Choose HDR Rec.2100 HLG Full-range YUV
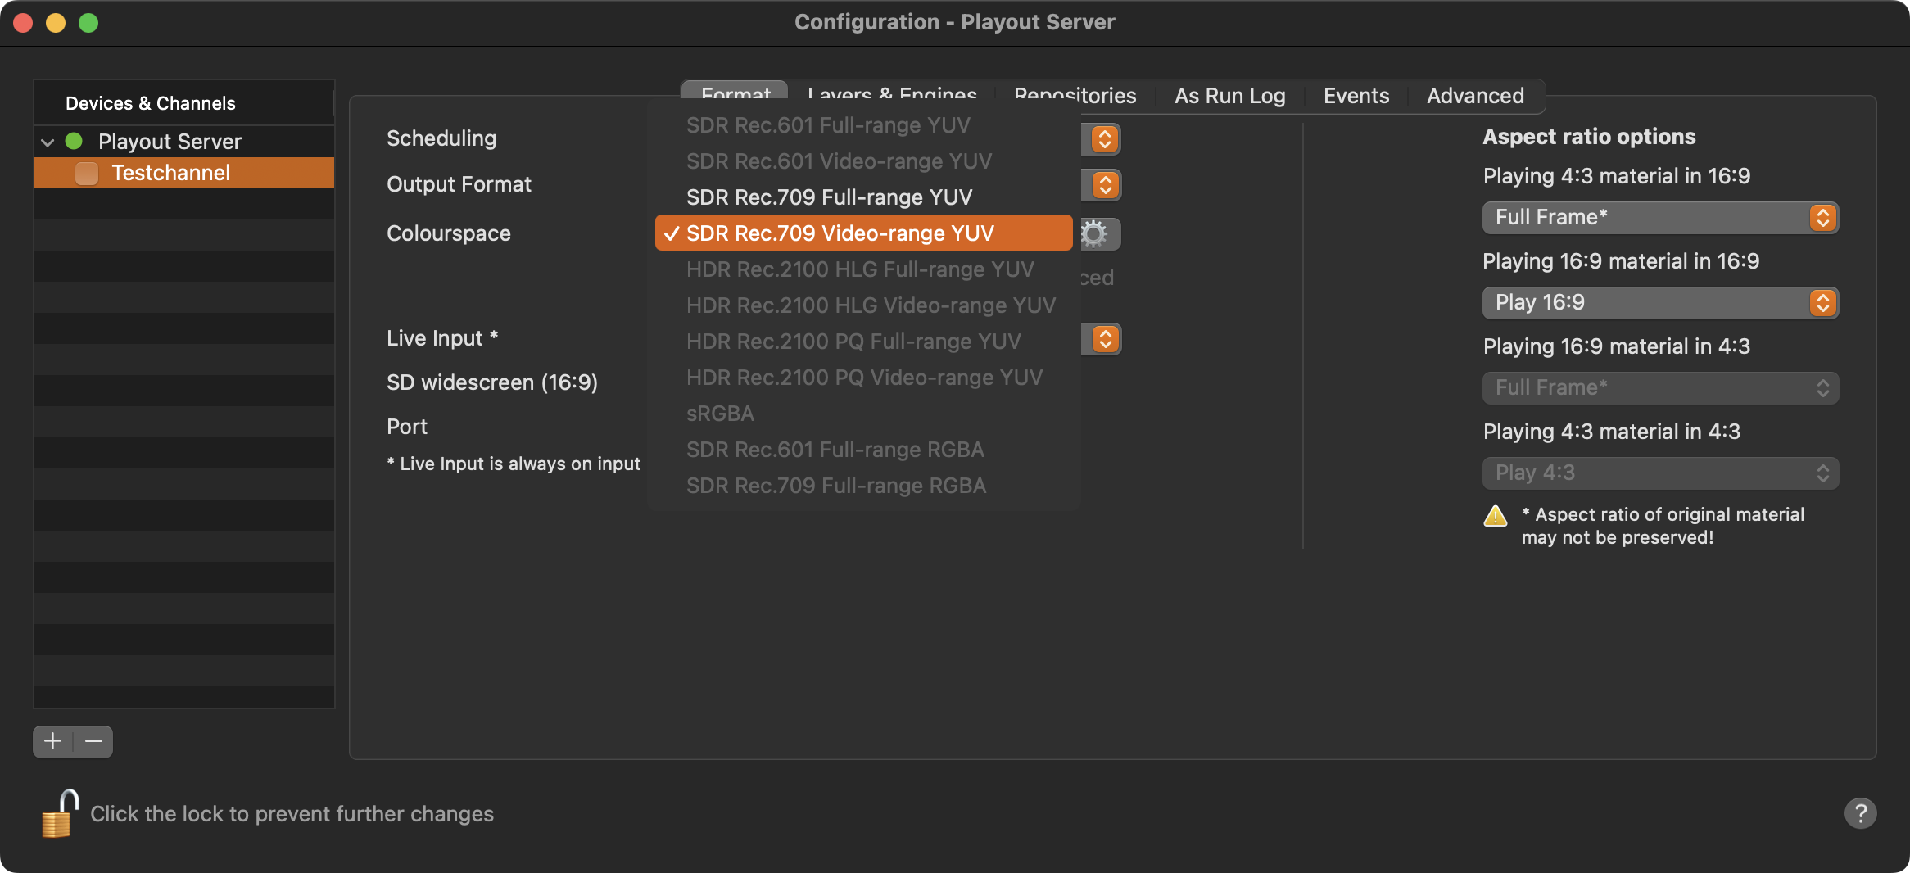1910x873 pixels. click(x=864, y=269)
